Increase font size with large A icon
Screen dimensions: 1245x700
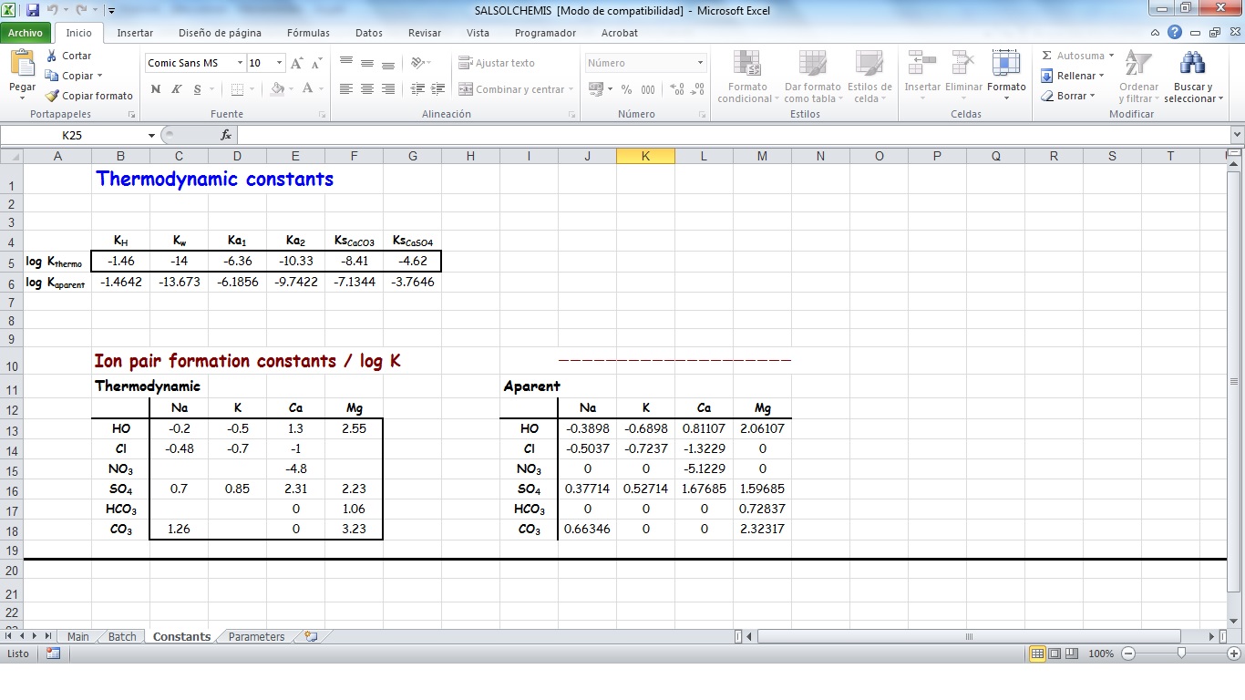298,63
